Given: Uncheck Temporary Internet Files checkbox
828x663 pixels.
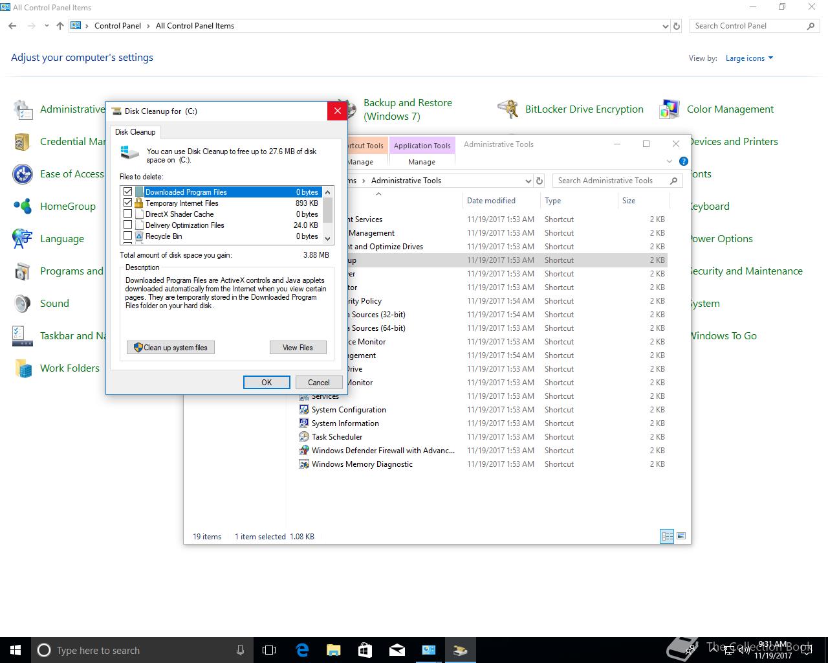Looking at the screenshot, I should point(127,203).
